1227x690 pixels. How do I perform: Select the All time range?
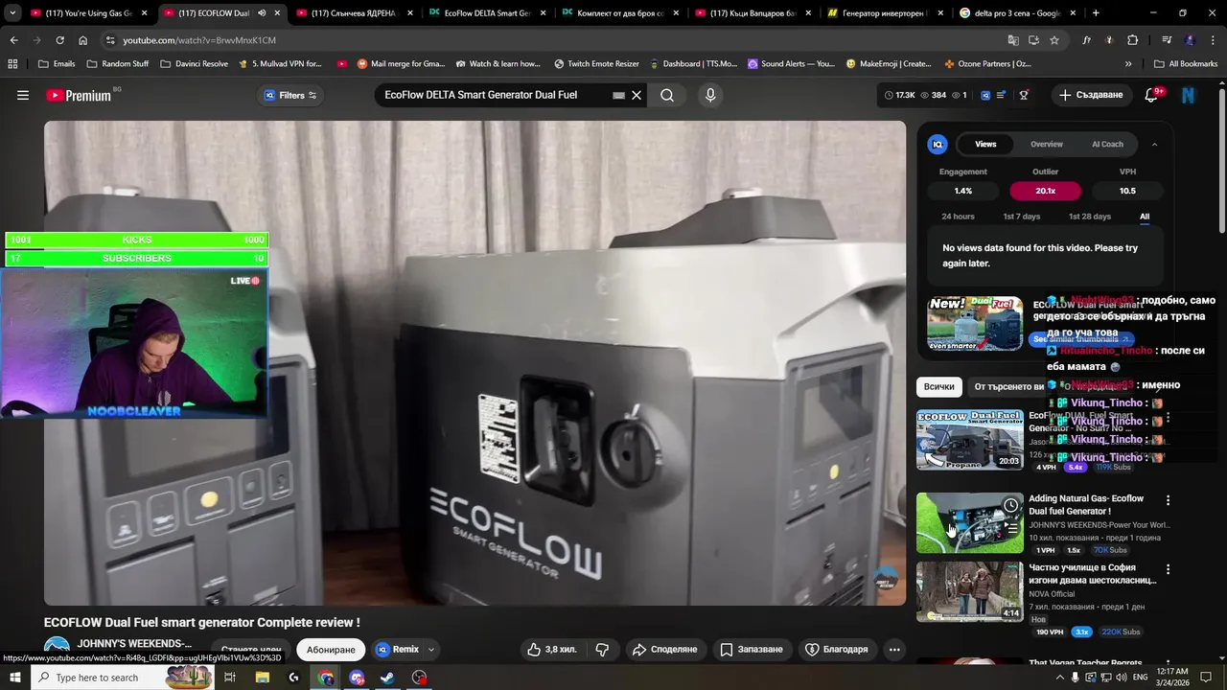(x=1145, y=217)
